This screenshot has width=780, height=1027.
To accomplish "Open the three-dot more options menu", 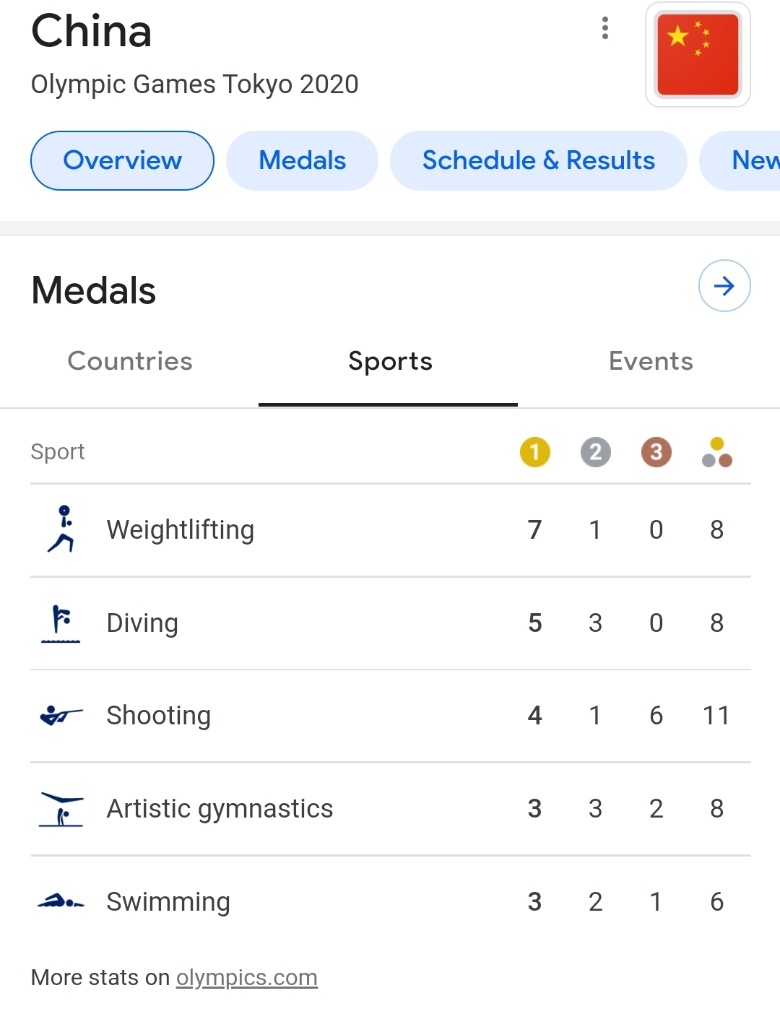I will (x=605, y=28).
